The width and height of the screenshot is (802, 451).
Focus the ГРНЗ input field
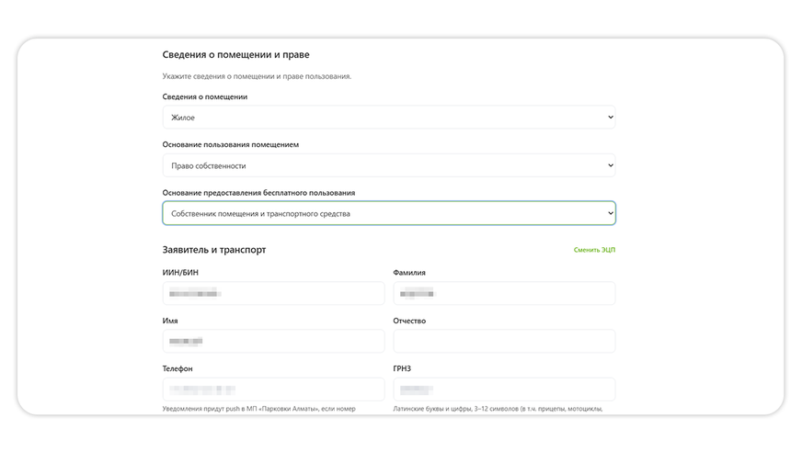[x=504, y=389]
